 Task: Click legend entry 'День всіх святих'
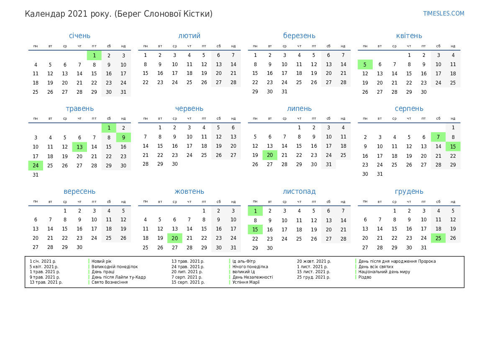click(x=376, y=267)
